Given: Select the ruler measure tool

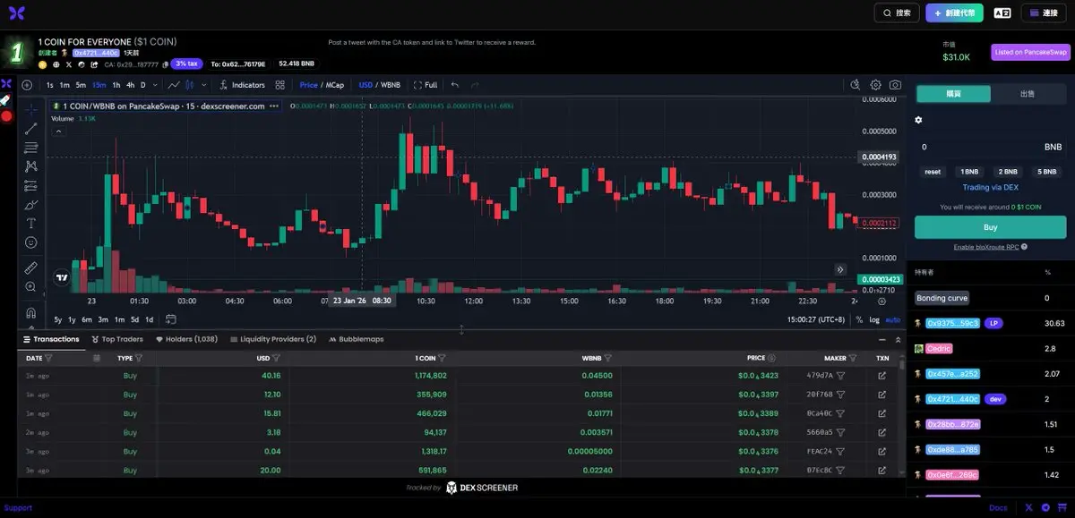Looking at the screenshot, I should 31,267.
